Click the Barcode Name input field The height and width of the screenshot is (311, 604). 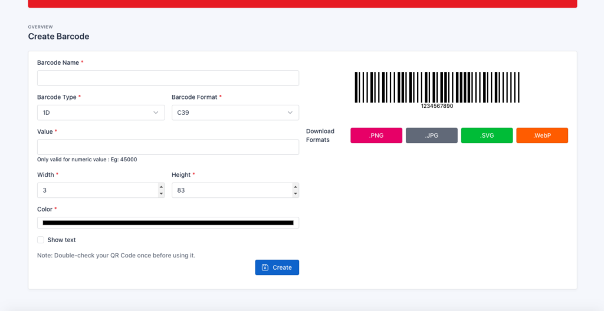[168, 78]
